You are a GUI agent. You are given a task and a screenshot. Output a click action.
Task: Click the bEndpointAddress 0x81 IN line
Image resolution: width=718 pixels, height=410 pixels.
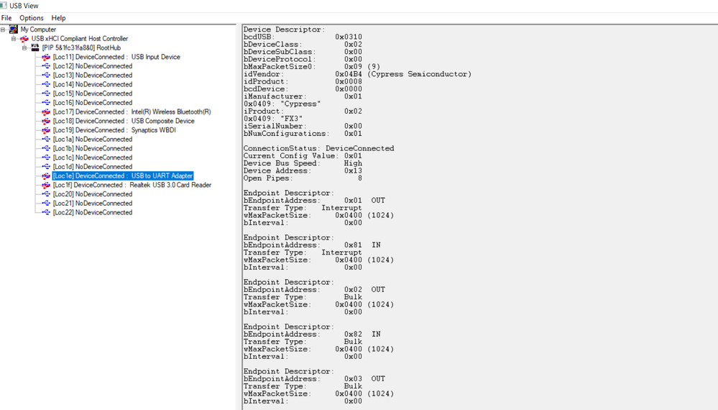pos(312,245)
